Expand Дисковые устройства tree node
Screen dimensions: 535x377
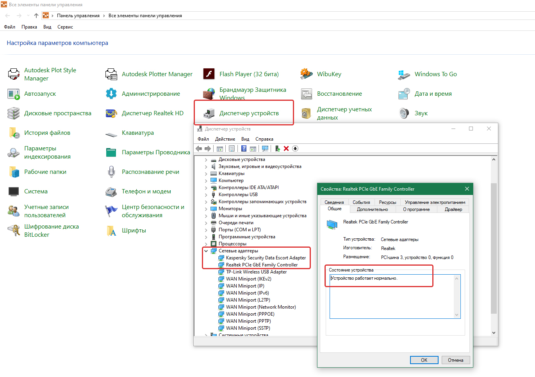click(206, 159)
